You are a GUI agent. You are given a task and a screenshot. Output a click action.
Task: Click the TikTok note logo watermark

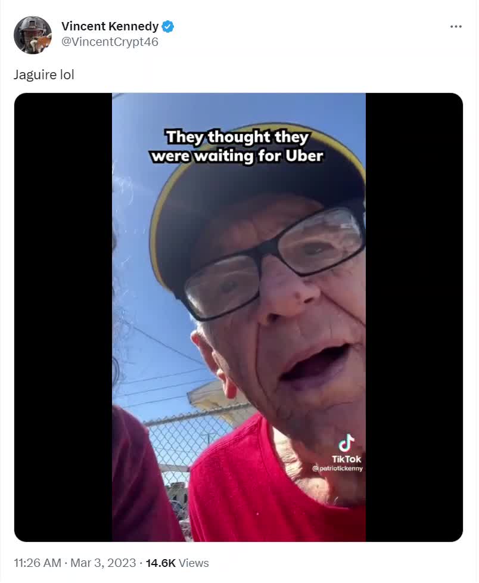pos(346,442)
